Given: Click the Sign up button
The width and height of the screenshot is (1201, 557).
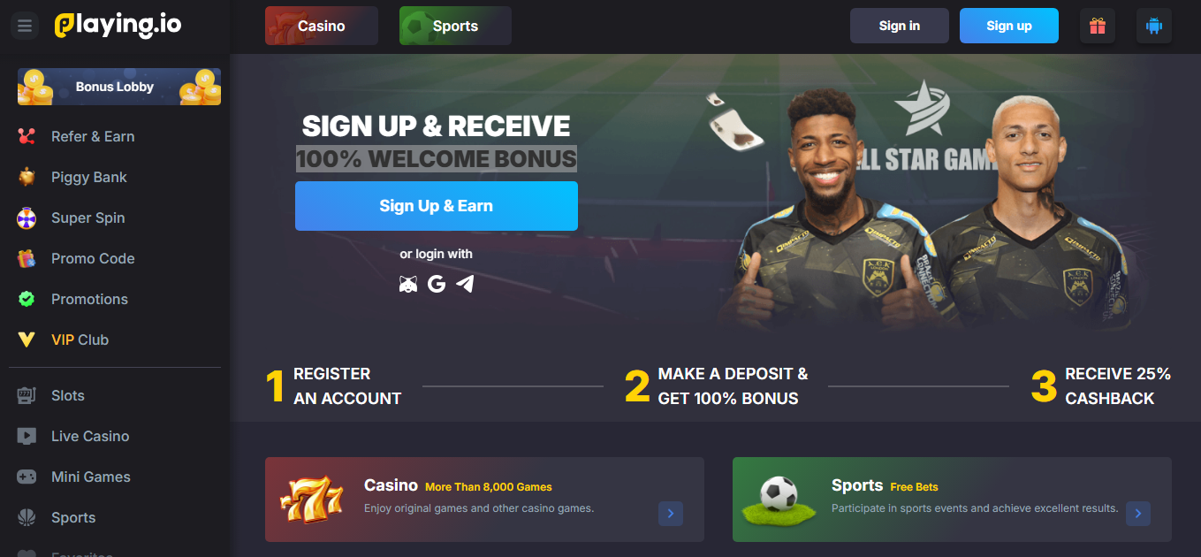Looking at the screenshot, I should tap(1009, 26).
